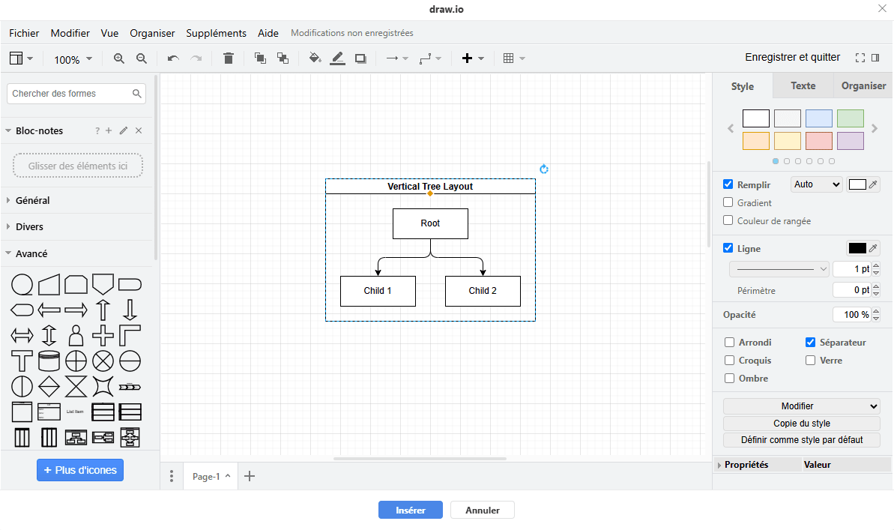Click the fill color bucket icon
The image size is (894, 530).
[x=315, y=58]
